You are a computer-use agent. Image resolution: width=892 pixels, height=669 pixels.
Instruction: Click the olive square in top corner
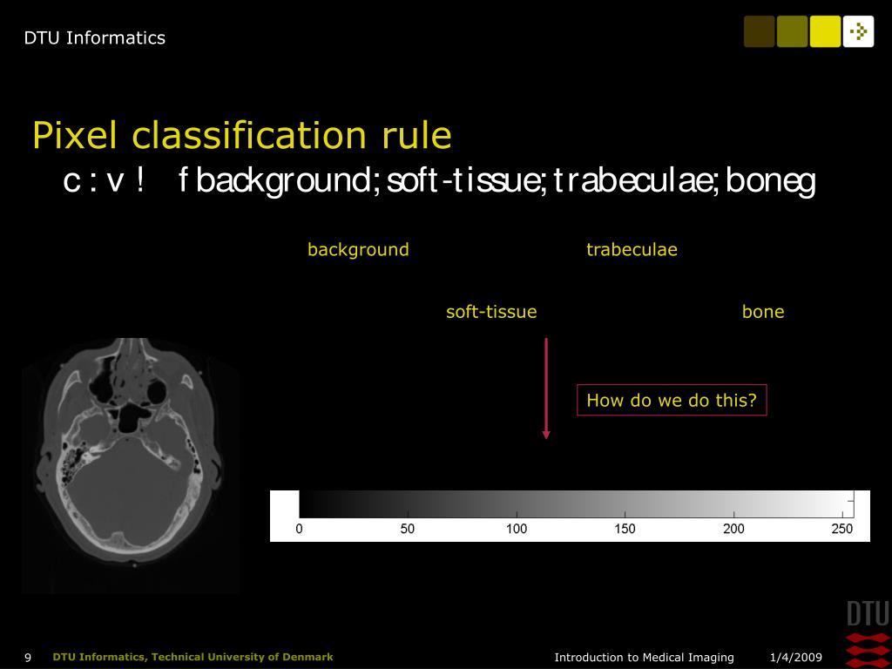[792, 31]
